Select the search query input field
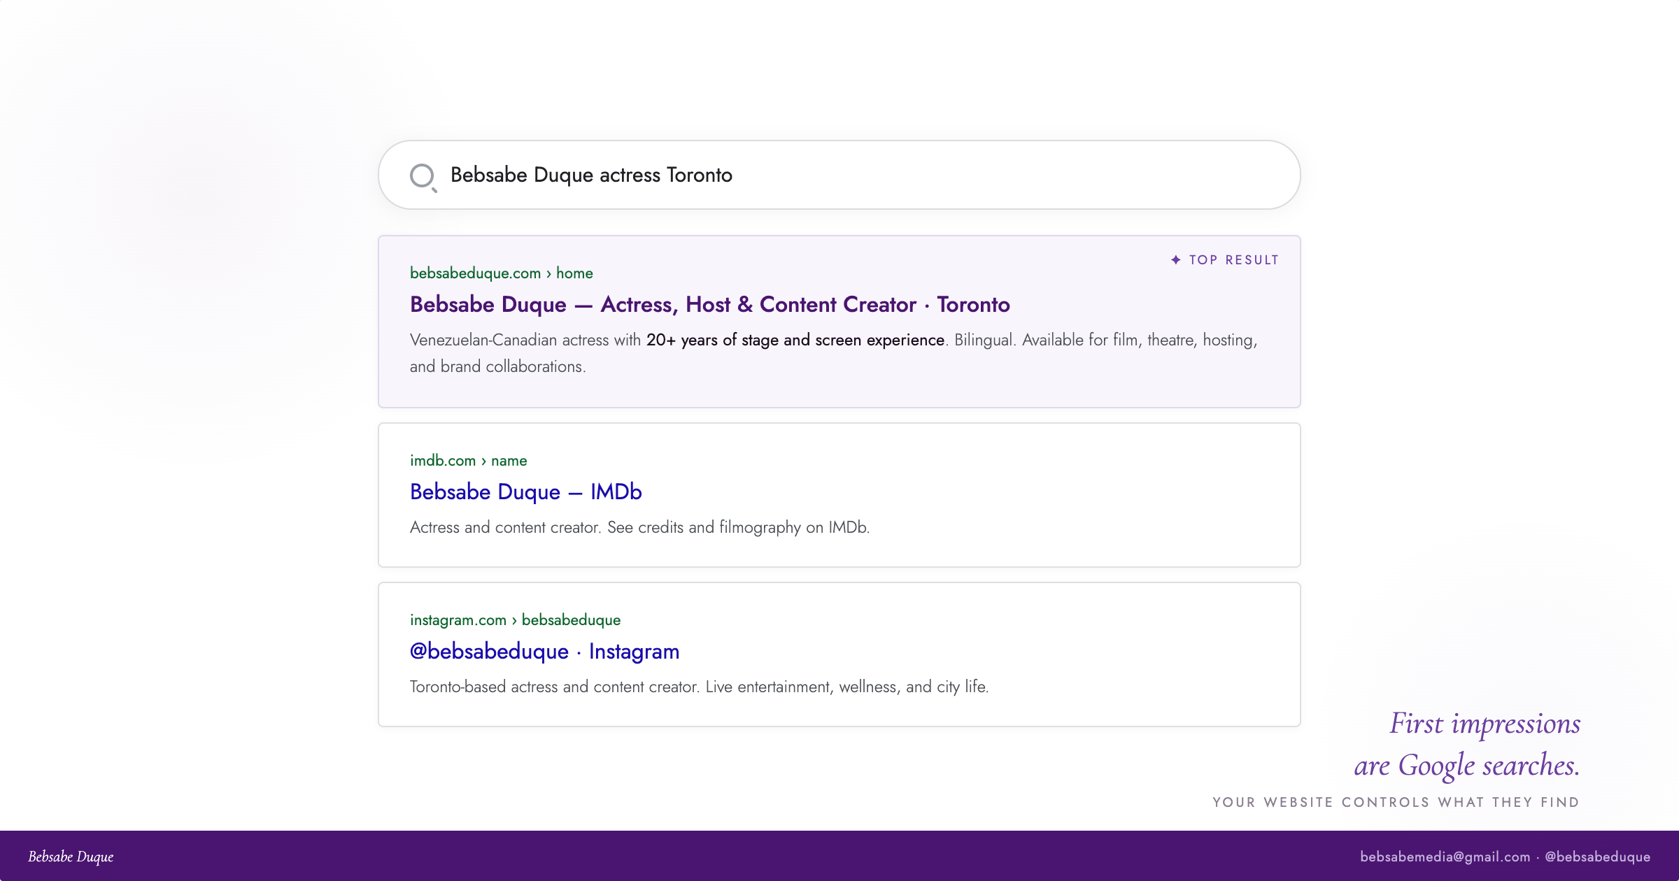The height and width of the screenshot is (881, 1679). 770,175
